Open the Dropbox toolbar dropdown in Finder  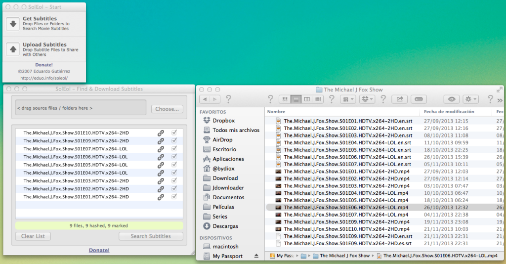click(367, 99)
